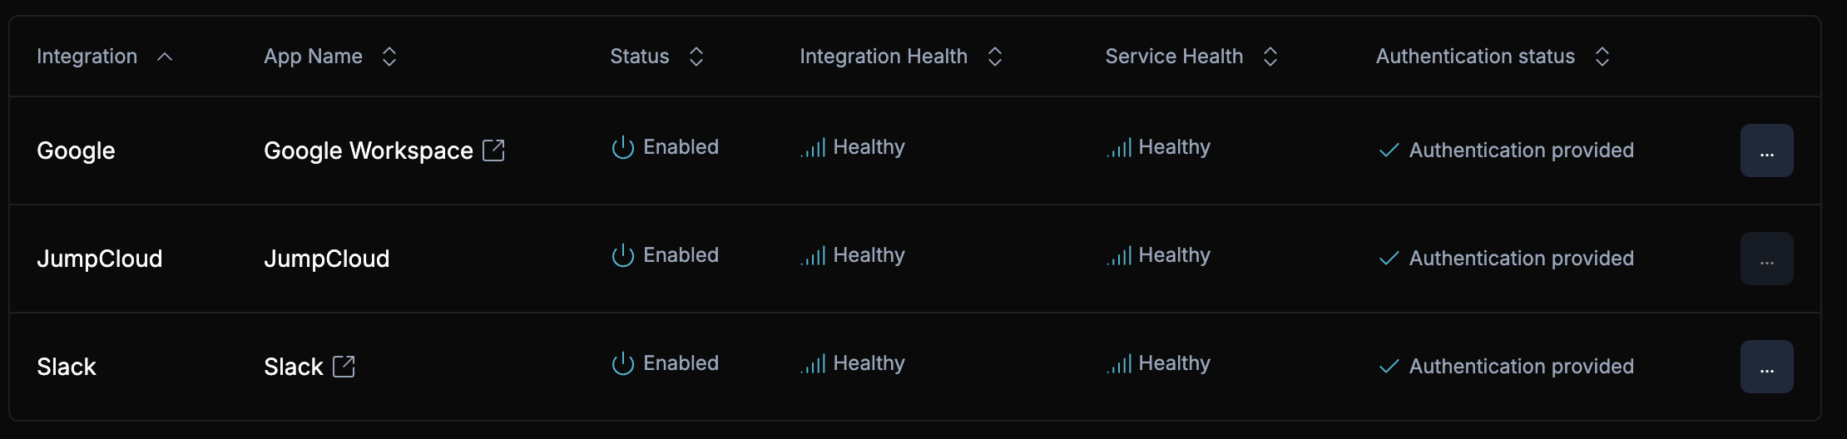Open Slack external link icon

[344, 367]
